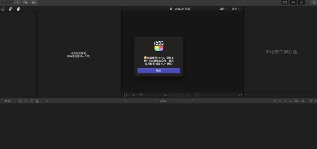
Task: Click the Final Cut Pro clapperboard logo in the dialog
Action: coord(159,46)
